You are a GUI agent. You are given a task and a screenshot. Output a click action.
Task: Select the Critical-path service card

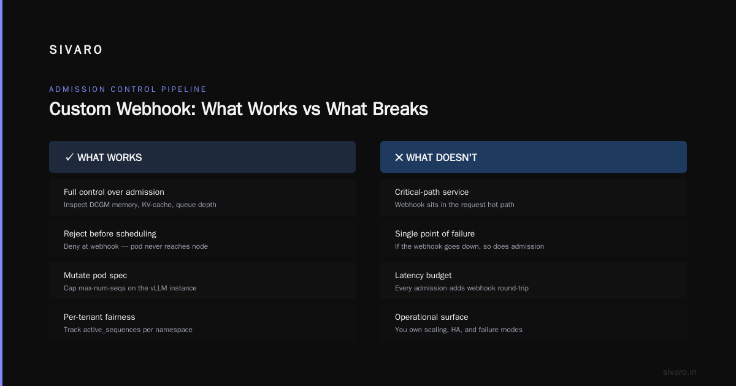(x=534, y=197)
